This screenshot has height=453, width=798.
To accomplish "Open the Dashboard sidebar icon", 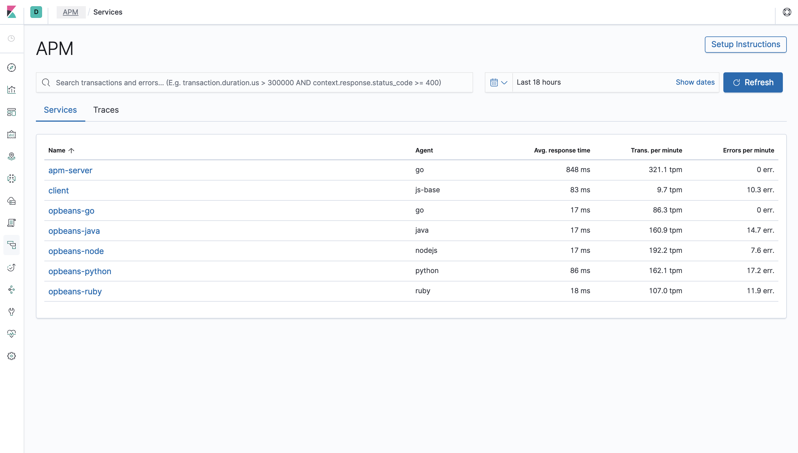I will [x=12, y=112].
